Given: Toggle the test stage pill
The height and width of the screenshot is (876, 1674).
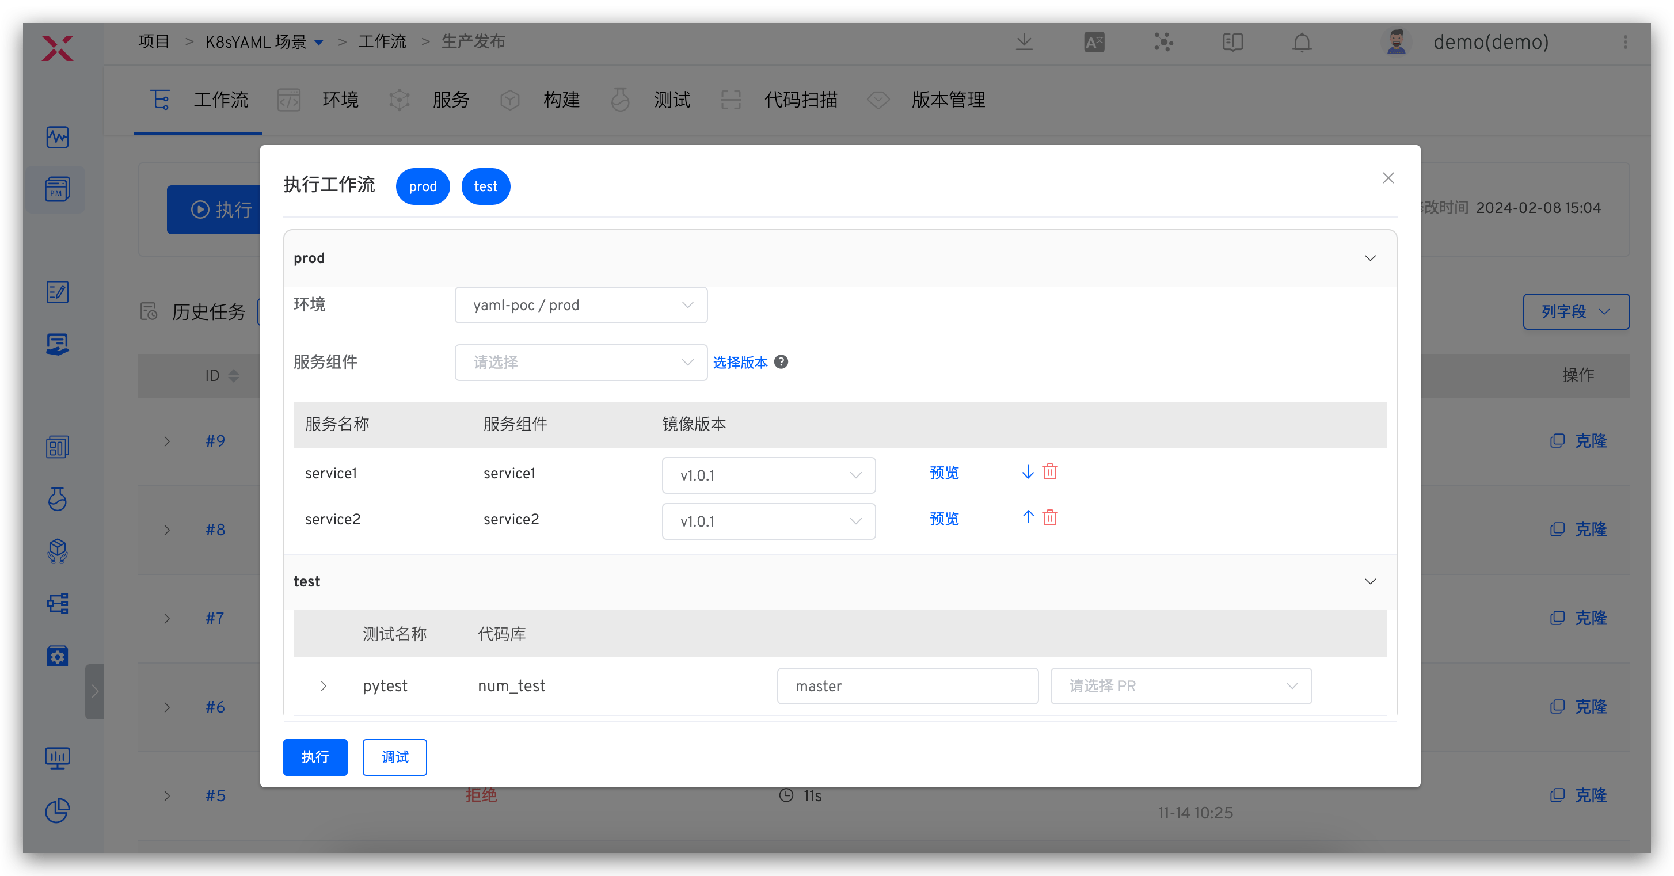Looking at the screenshot, I should (485, 186).
